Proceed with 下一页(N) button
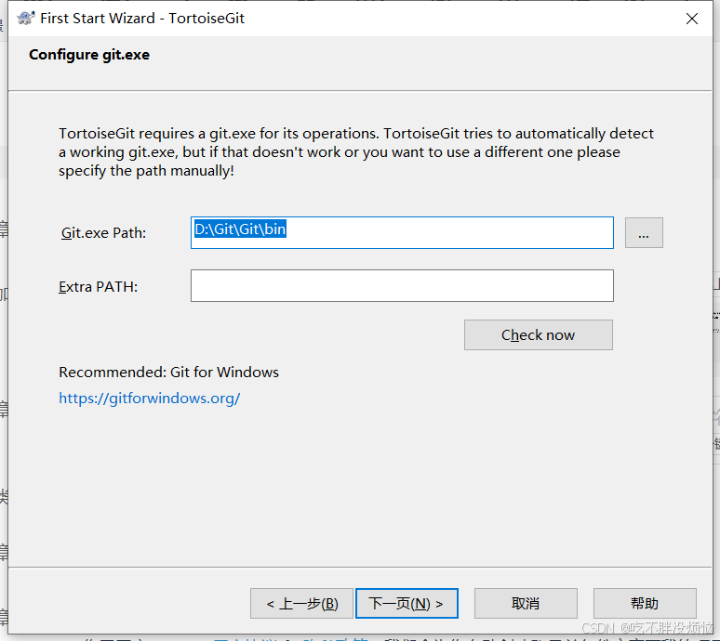Screen dimensions: 720x641 click(x=407, y=604)
